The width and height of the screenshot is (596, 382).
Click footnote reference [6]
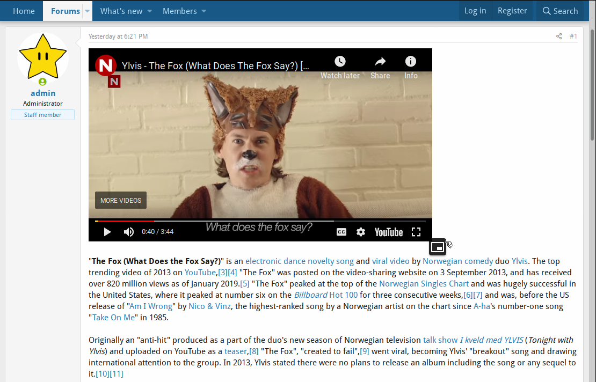coord(468,295)
